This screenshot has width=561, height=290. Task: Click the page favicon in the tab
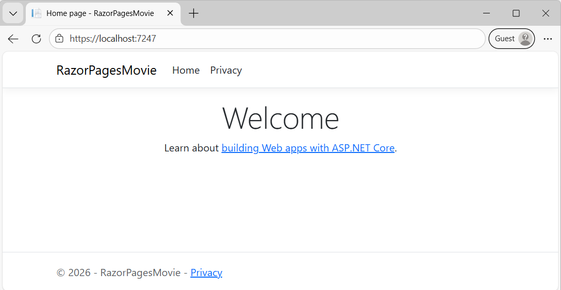click(x=36, y=13)
